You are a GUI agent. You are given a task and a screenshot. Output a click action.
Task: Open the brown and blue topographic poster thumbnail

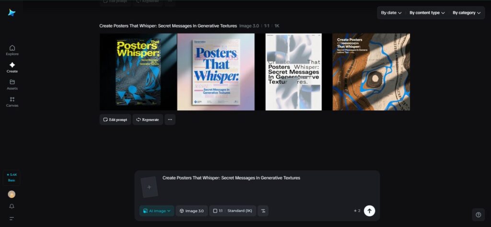[371, 72]
